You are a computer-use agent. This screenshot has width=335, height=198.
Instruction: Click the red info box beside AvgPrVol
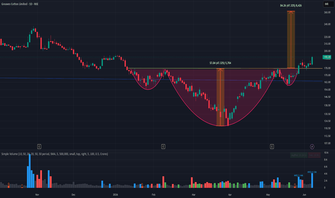pyautogui.click(x=314, y=155)
